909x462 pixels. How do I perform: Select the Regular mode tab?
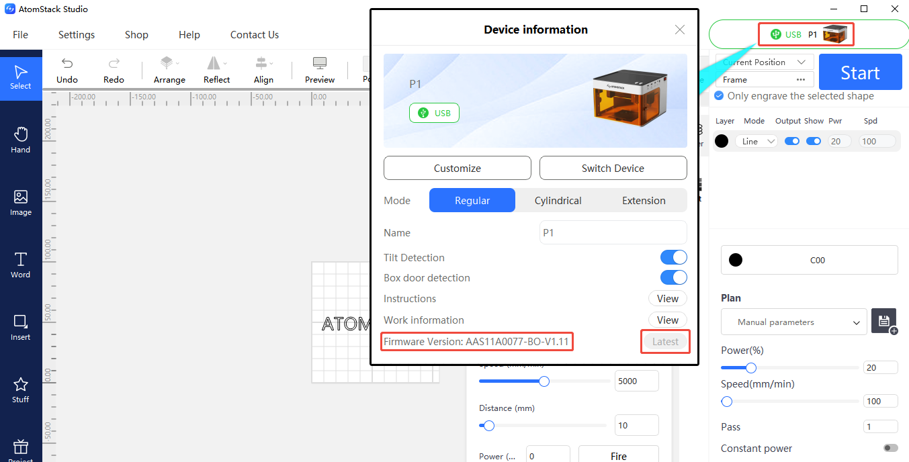[x=472, y=200]
